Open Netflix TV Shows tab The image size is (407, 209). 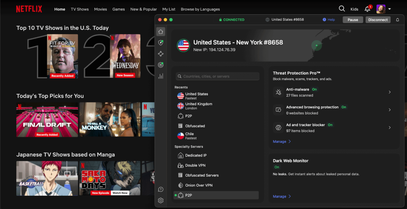coord(79,9)
